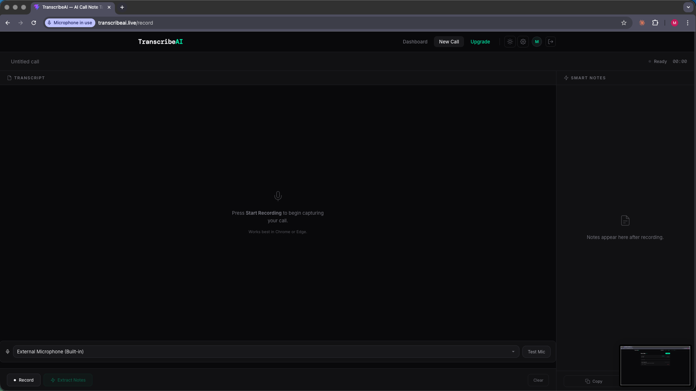
Task: Sign out using the logout icon
Action: click(x=551, y=41)
